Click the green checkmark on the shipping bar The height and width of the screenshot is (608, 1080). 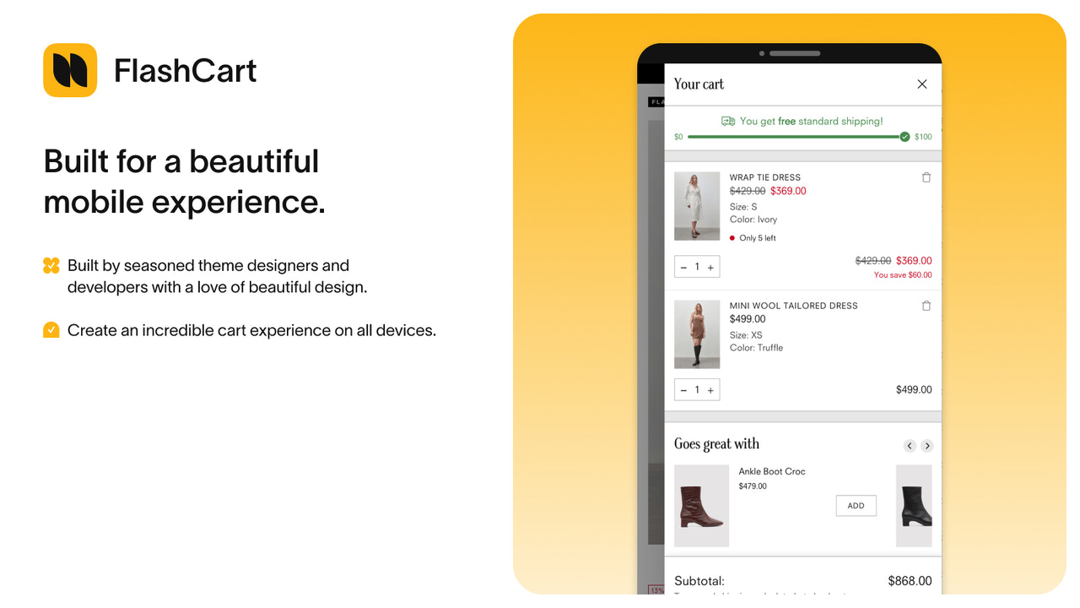click(905, 135)
